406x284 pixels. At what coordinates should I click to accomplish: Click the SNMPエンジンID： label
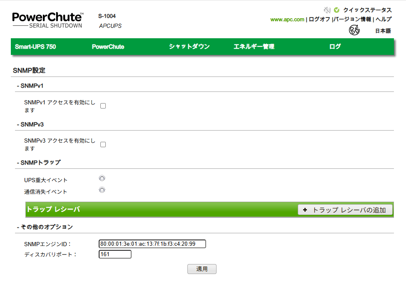pyautogui.click(x=47, y=244)
